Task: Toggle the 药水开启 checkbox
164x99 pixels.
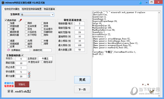Action: (x=6, y=20)
